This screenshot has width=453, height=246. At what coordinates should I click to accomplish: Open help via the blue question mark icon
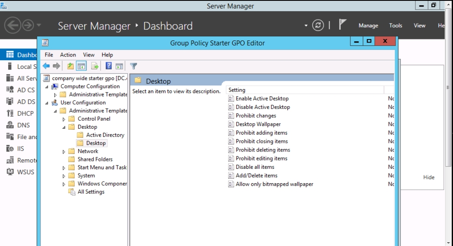click(x=108, y=66)
